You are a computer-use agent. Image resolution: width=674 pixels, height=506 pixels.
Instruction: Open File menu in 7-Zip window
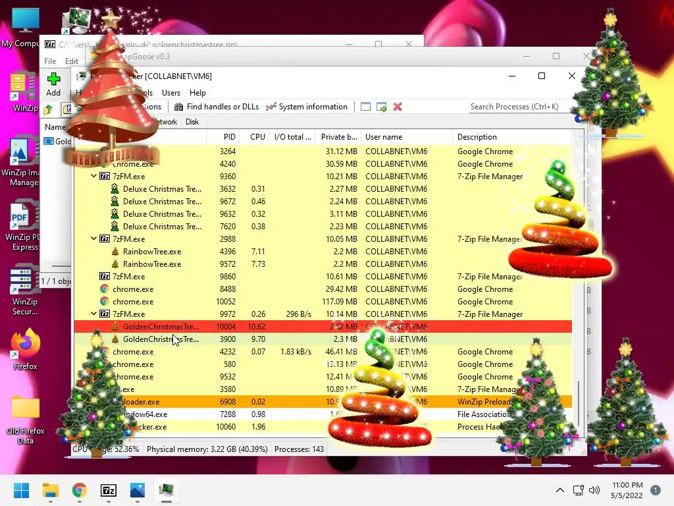point(50,61)
